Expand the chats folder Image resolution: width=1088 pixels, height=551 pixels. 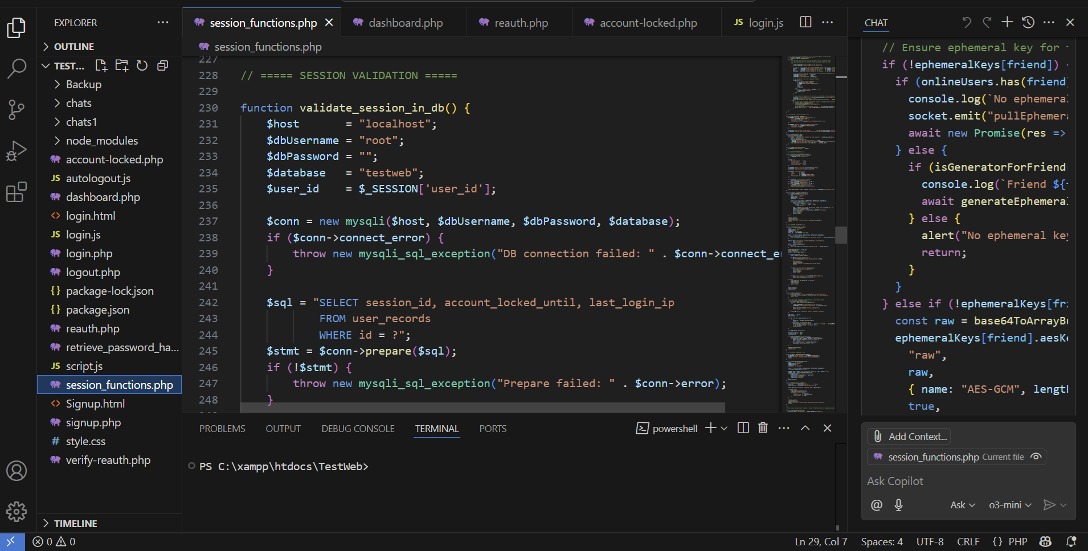click(109, 103)
